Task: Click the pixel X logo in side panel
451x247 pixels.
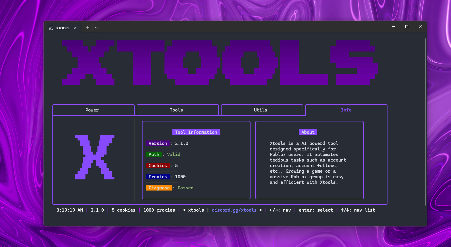Action: click(95, 157)
